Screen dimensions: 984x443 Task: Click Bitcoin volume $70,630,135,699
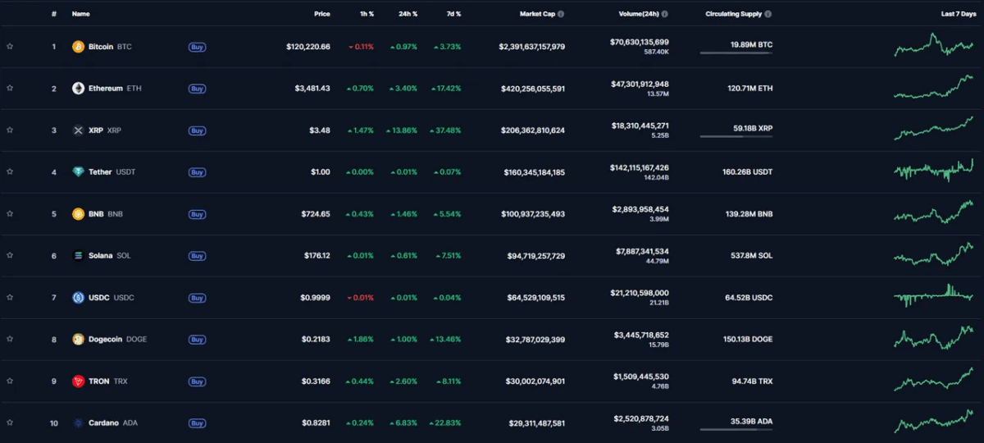point(640,42)
